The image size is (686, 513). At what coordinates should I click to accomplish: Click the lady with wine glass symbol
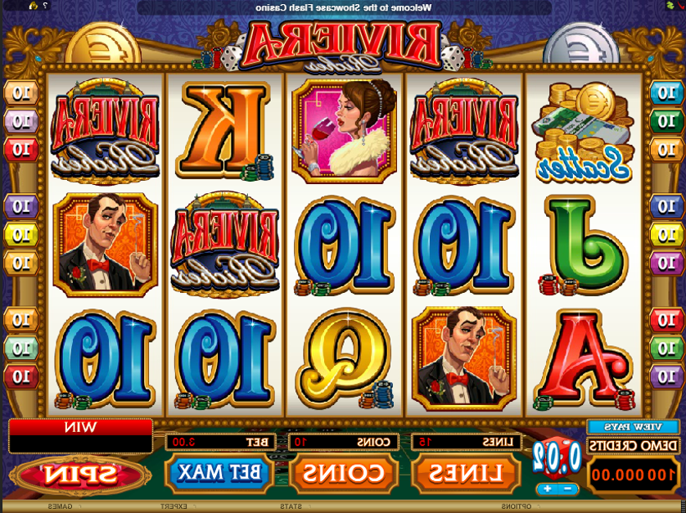345,131
